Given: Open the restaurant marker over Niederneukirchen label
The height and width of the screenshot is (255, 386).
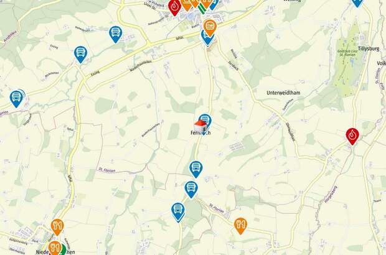Looking at the screenshot, I should (x=54, y=248).
